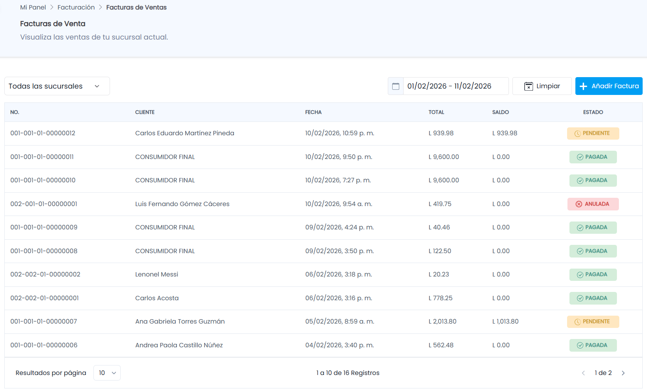
Task: Click Facturas de Ventas breadcrumb
Action: pyautogui.click(x=136, y=8)
